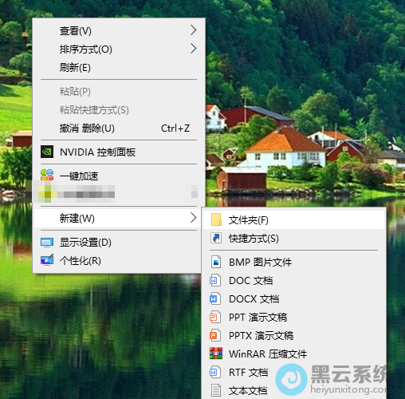Click the BMP image file icon
The height and width of the screenshot is (399, 405).
216,262
